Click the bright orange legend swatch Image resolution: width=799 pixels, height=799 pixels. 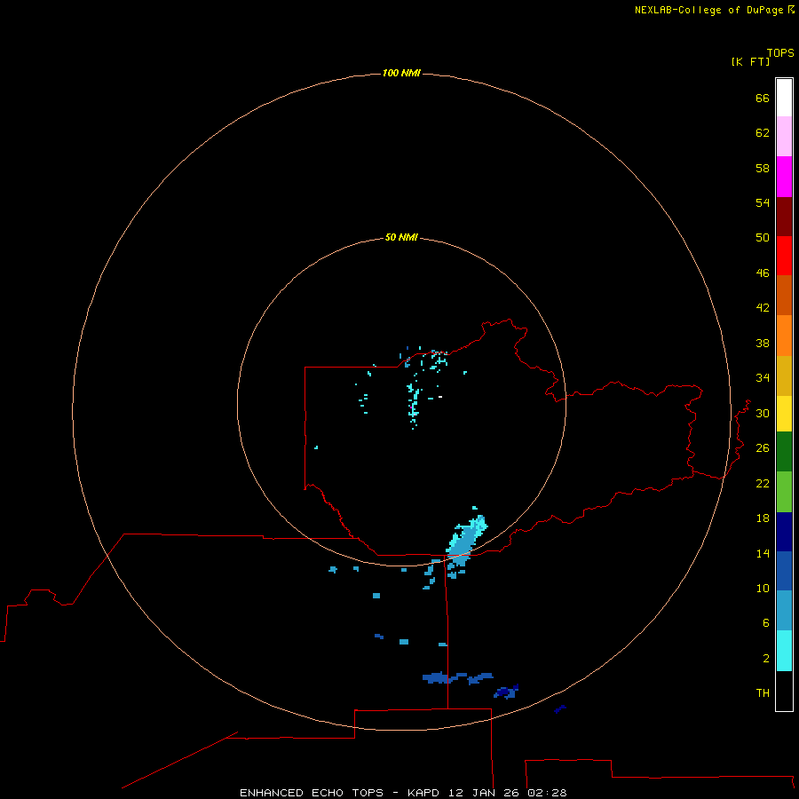[x=784, y=336]
